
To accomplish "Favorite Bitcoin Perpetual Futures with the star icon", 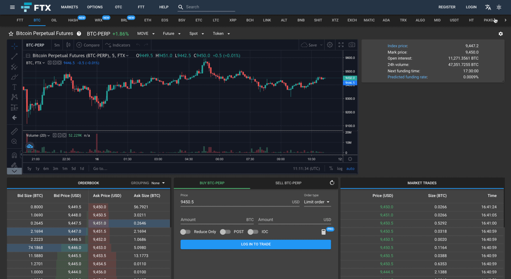I will pyautogui.click(x=11, y=34).
